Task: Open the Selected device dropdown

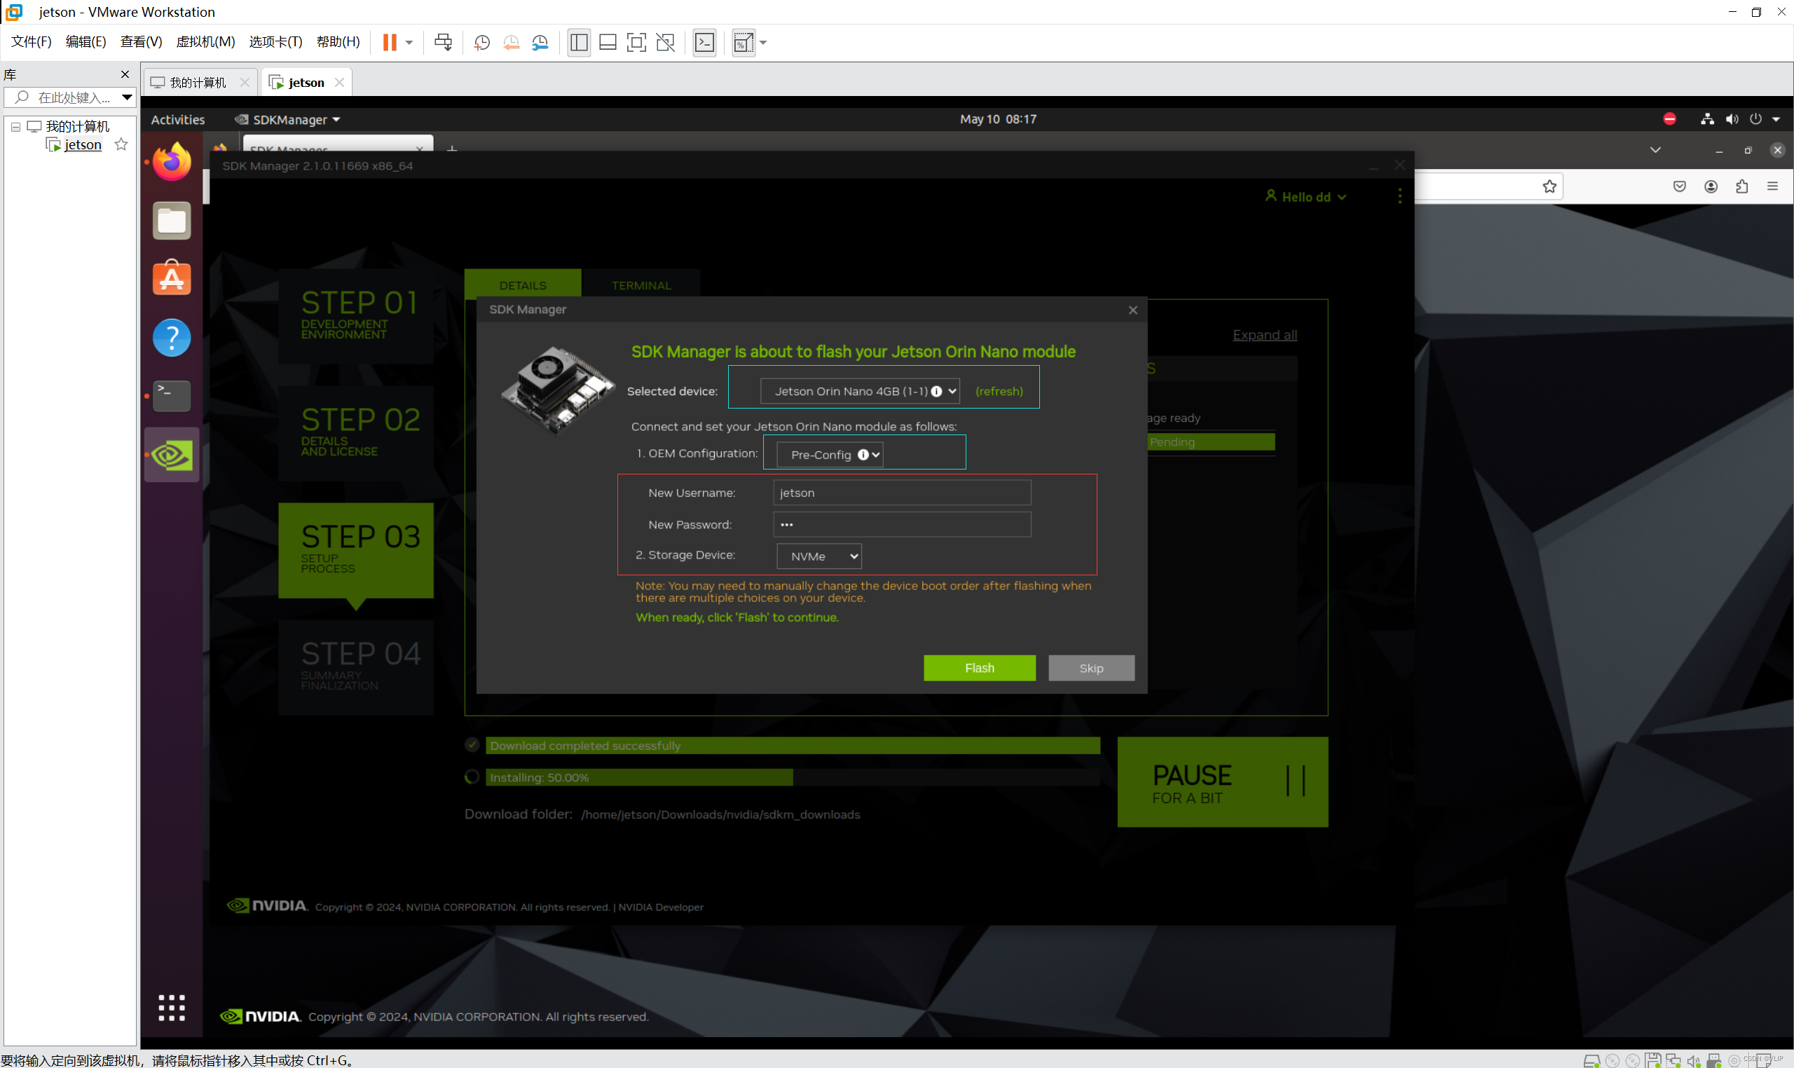Action: tap(860, 391)
